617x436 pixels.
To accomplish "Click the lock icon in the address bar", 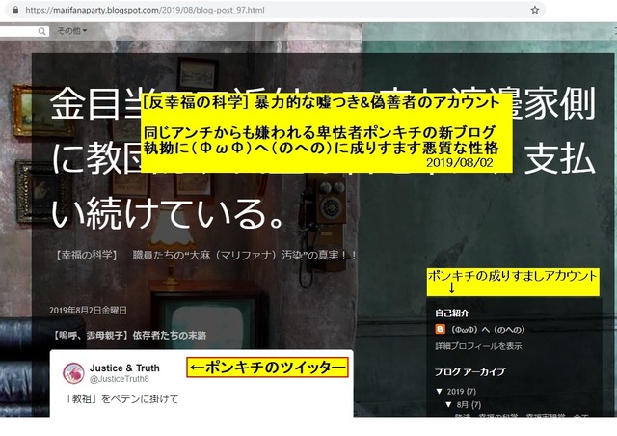I will pyautogui.click(x=15, y=10).
